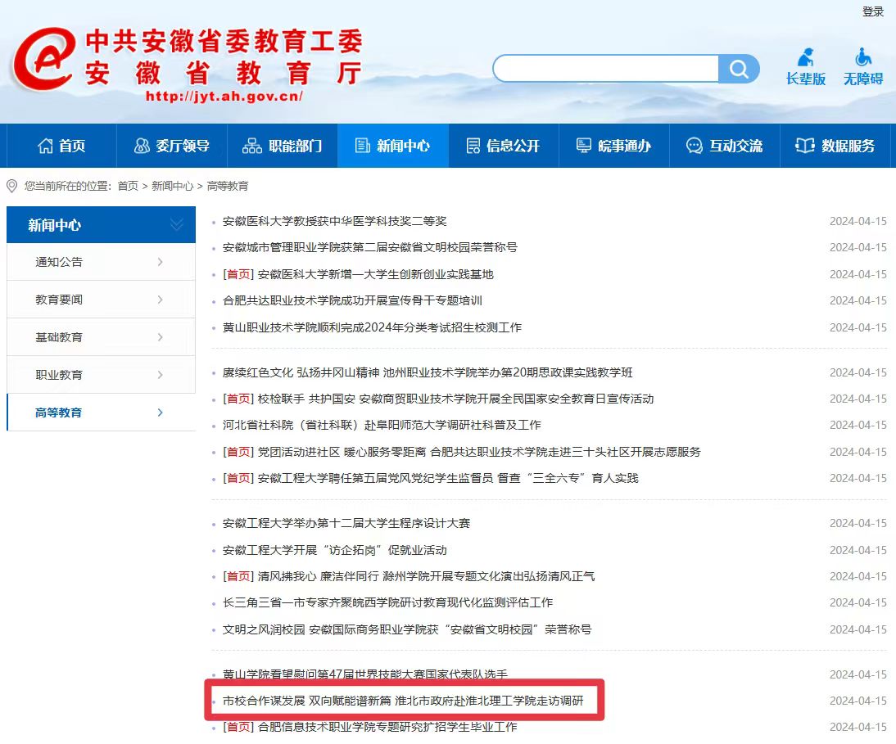The width and height of the screenshot is (896, 744).
Task: Click the 登录 login link
Action: coord(872,11)
